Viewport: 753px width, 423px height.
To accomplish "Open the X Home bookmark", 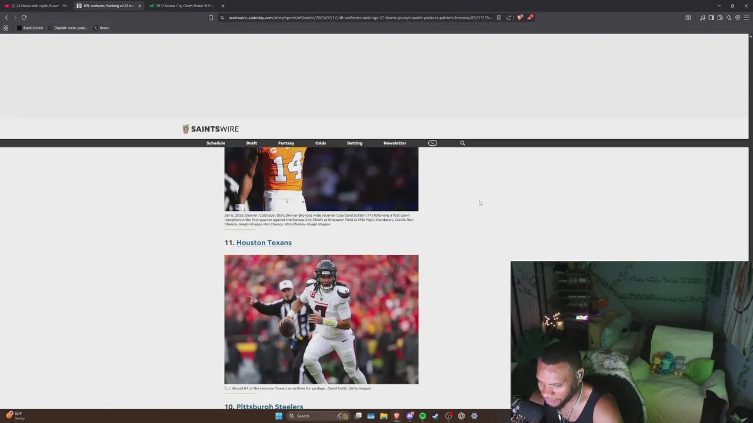I will (101, 28).
